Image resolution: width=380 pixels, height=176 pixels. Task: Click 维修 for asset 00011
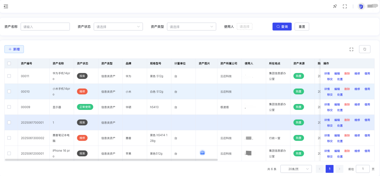click(357, 74)
